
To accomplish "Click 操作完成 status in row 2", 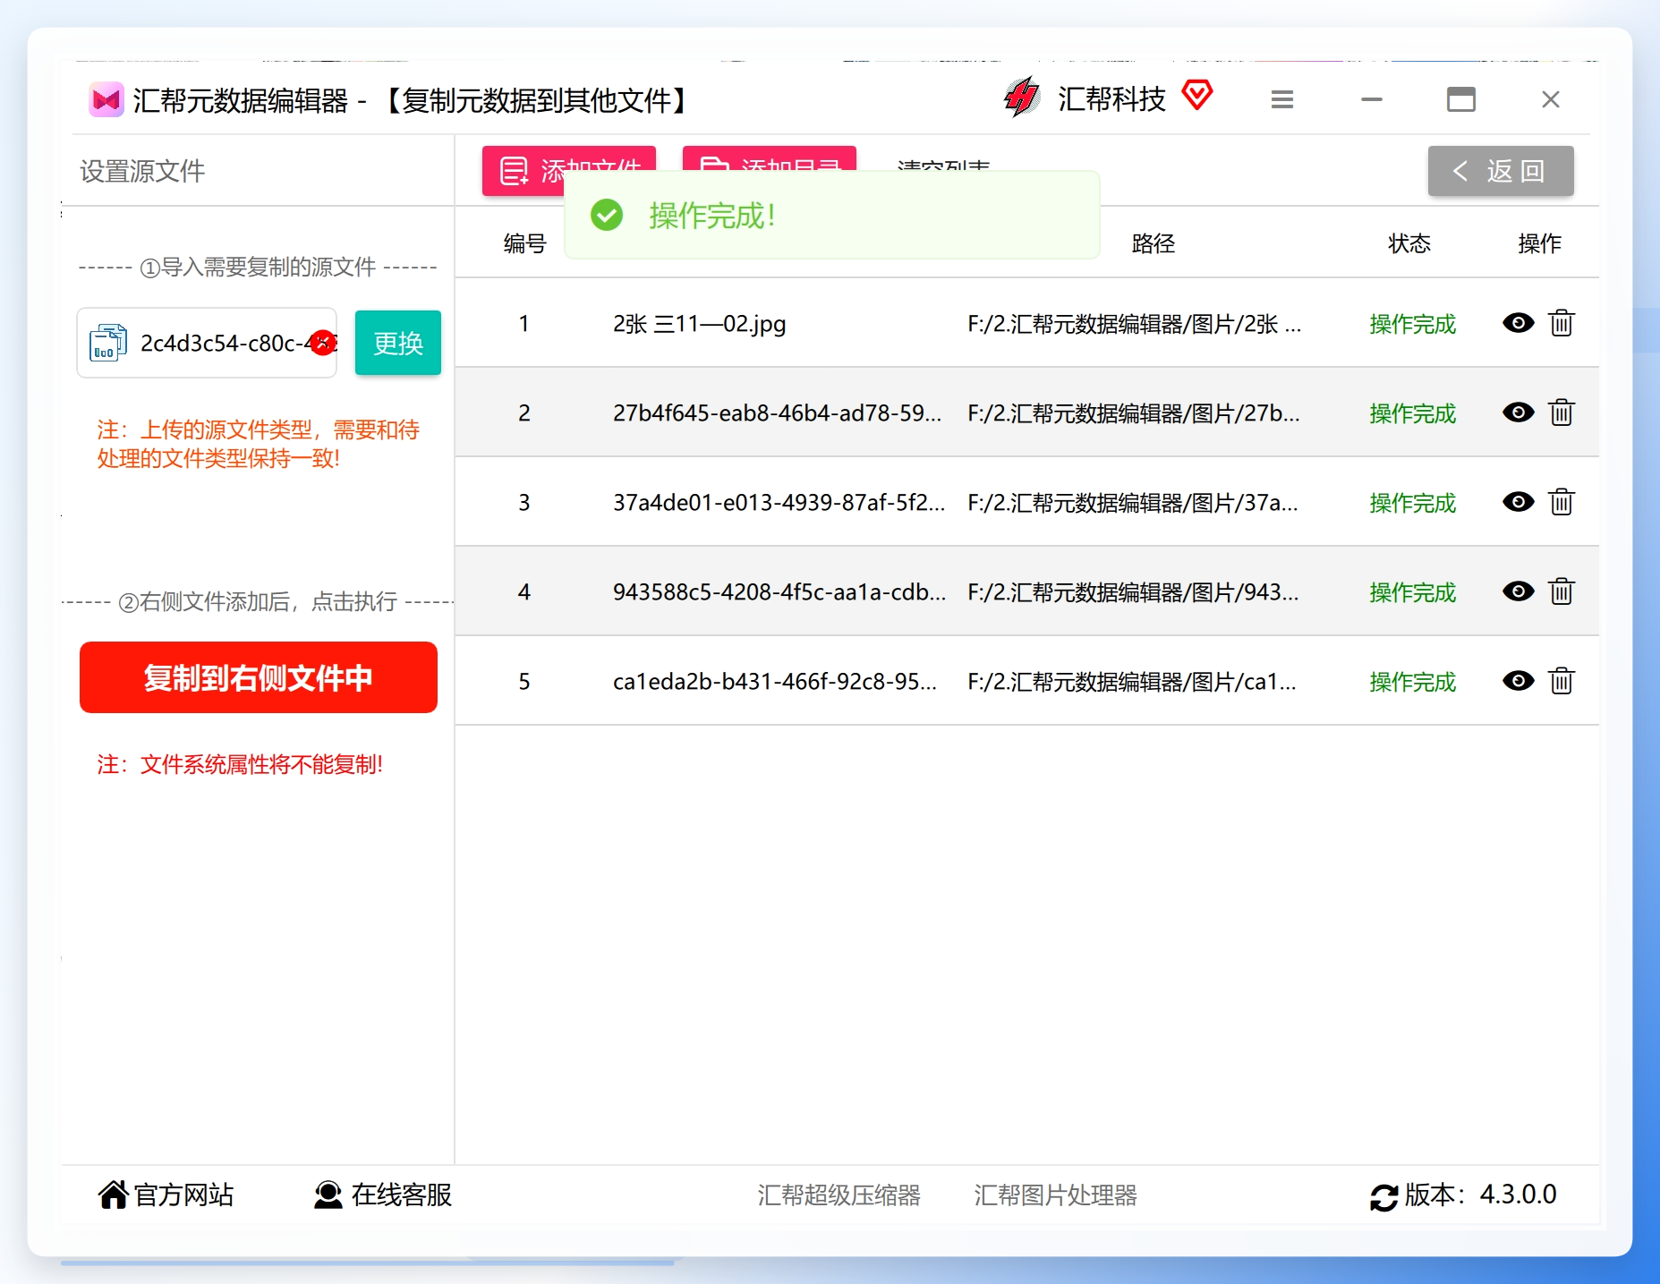I will [1413, 413].
